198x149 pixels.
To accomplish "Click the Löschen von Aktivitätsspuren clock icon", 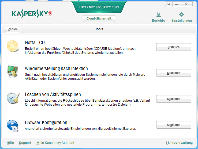I will [x=13, y=98].
